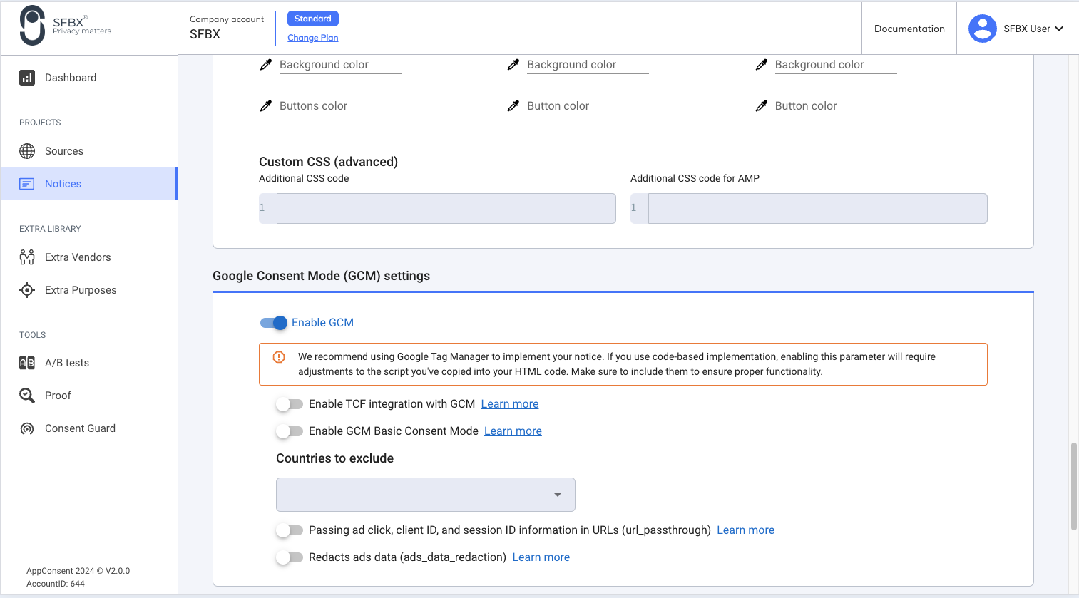Open the Countries to exclude dropdown
1079x598 pixels.
pyautogui.click(x=425, y=495)
